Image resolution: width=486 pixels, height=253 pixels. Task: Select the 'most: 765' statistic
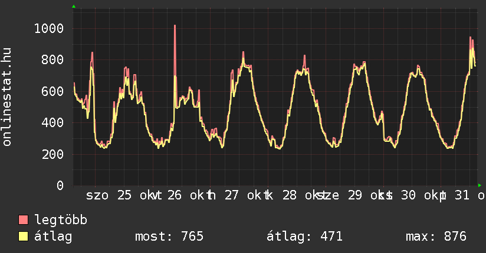pyautogui.click(x=169, y=237)
